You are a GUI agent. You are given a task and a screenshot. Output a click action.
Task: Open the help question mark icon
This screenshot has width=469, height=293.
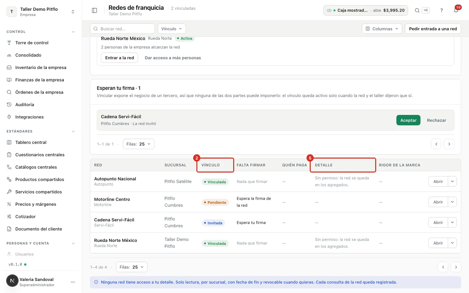442,10
